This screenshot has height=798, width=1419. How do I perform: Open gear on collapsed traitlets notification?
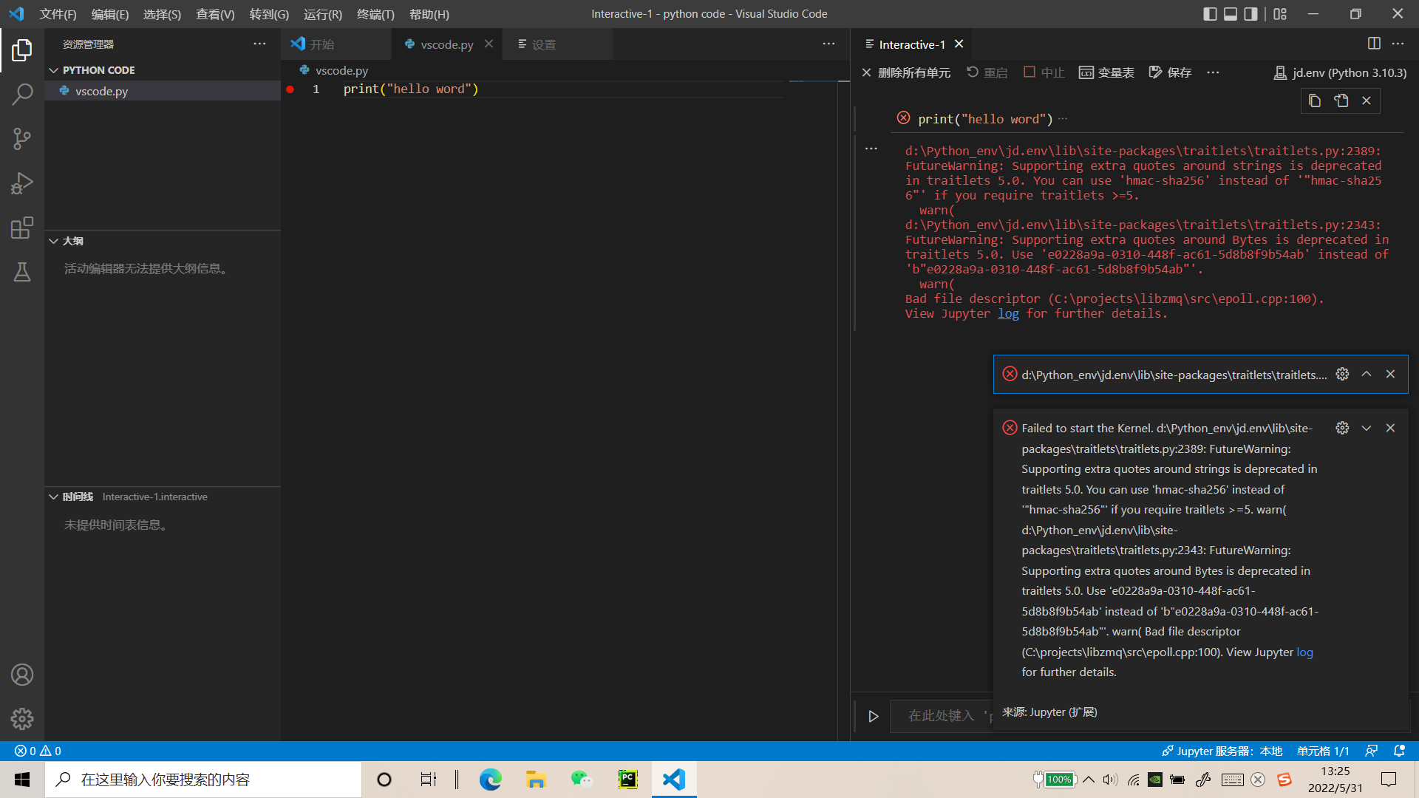(x=1342, y=374)
